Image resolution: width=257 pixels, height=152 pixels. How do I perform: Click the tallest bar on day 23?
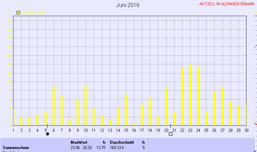tap(190, 95)
